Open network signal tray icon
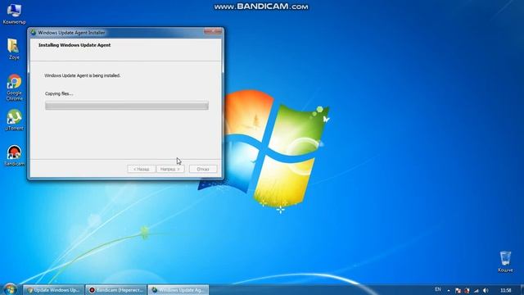This screenshot has height=295, width=524. 477,291
